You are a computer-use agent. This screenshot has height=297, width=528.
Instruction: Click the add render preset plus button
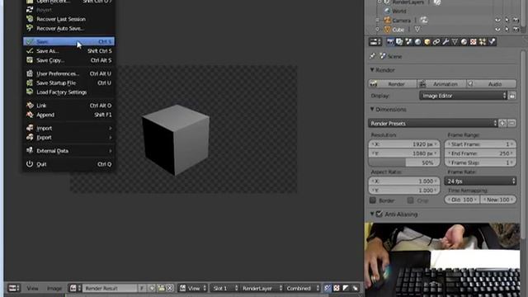(502, 123)
